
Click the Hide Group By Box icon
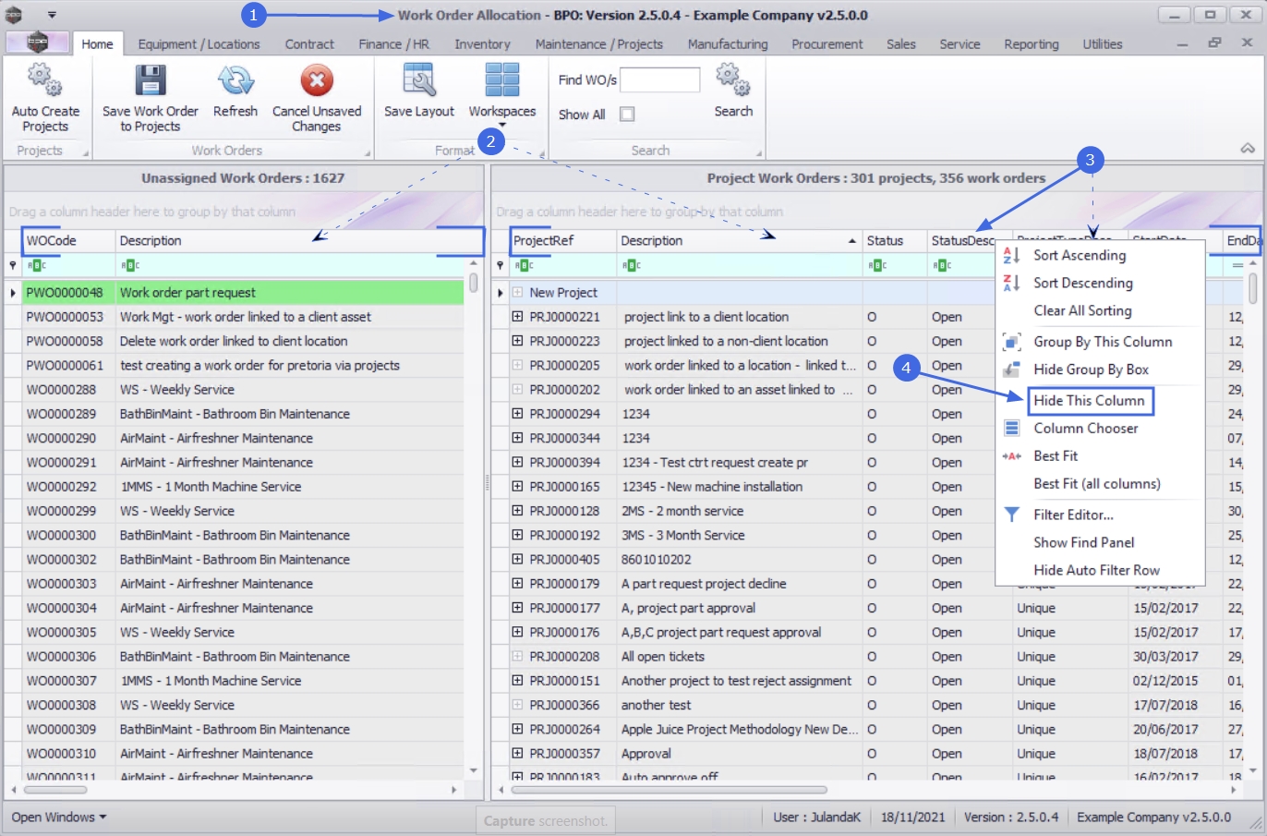coord(1011,370)
